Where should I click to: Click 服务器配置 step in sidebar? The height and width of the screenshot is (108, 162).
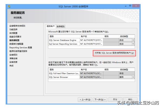coord(14,40)
